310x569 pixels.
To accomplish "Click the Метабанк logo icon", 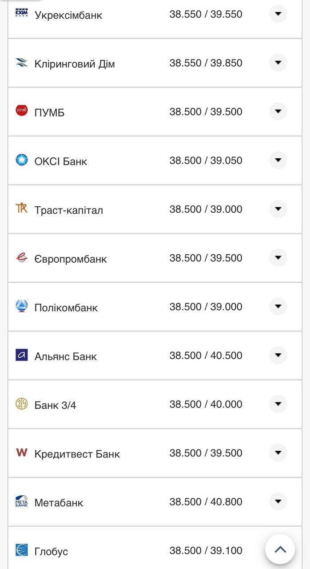I will [21, 501].
